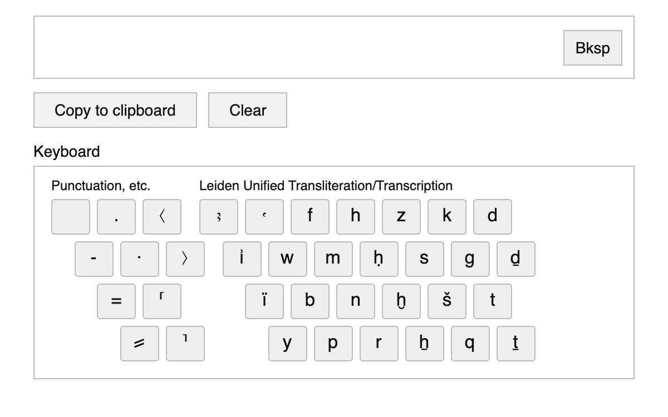Click Copy to clipboard button
Viewport: 668px width, 417px height.
pos(115,110)
